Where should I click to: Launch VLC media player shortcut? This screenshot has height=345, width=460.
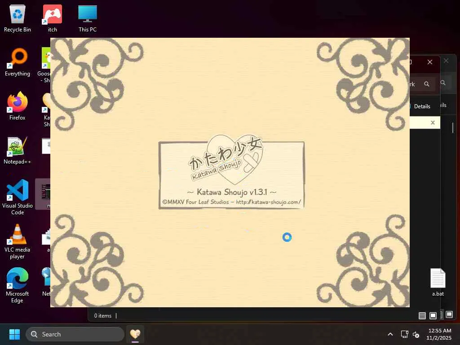point(18,241)
